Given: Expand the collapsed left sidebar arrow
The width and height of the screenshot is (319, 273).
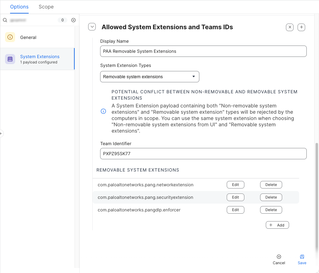Looking at the screenshot, I should pos(1,134).
